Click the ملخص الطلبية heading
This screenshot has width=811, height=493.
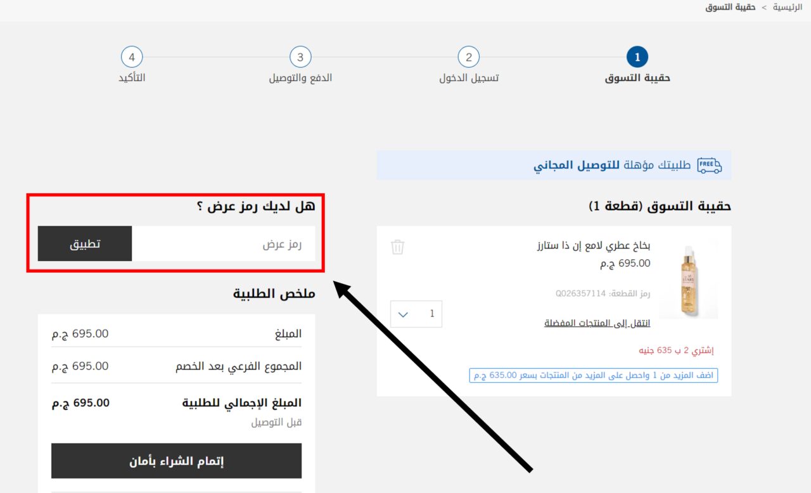click(274, 294)
